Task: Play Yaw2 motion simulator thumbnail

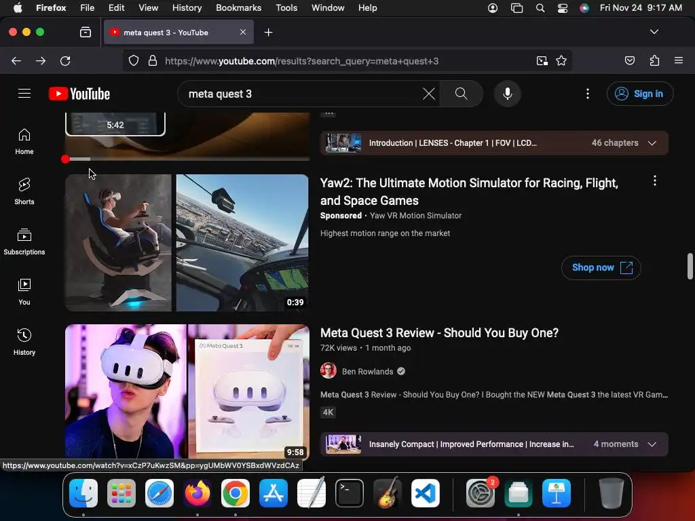Action: 187,242
